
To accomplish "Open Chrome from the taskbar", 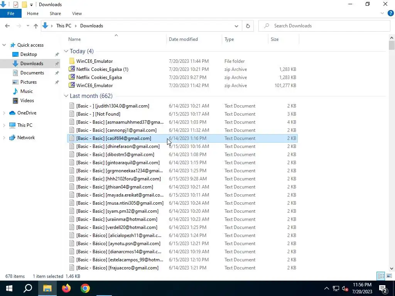I will click(x=85, y=288).
